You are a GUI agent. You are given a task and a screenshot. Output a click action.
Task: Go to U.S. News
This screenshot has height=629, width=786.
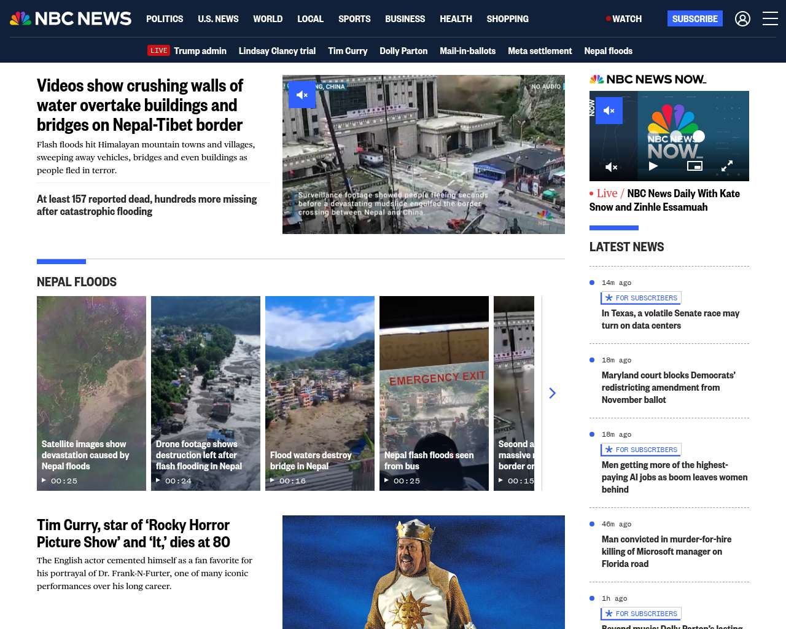pos(218,19)
